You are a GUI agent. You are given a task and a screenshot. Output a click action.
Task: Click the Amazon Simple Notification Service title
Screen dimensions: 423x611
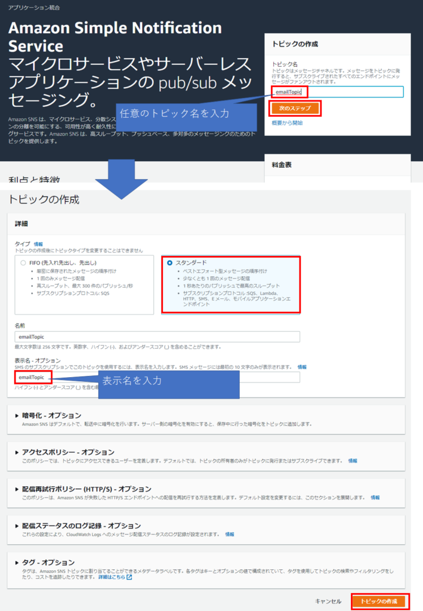tap(115, 37)
